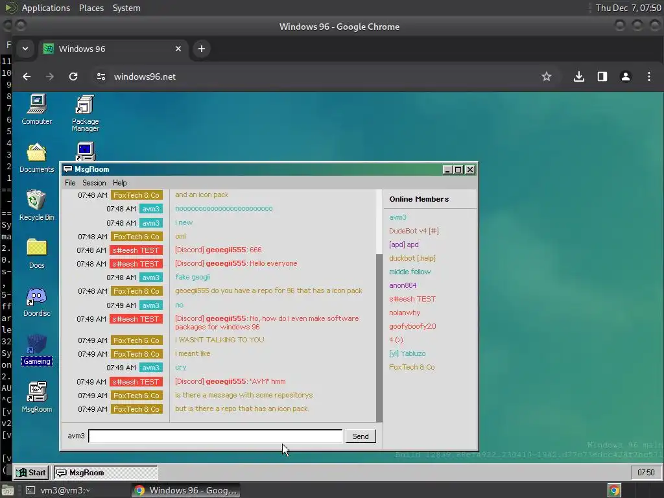Select FoxTech & Co in members list
The image size is (664, 498).
click(412, 367)
